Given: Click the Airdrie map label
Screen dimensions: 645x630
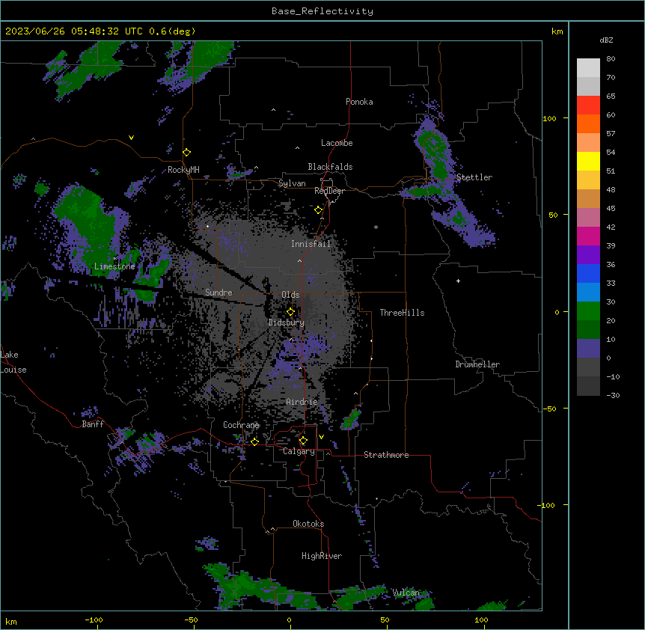Looking at the screenshot, I should [302, 402].
